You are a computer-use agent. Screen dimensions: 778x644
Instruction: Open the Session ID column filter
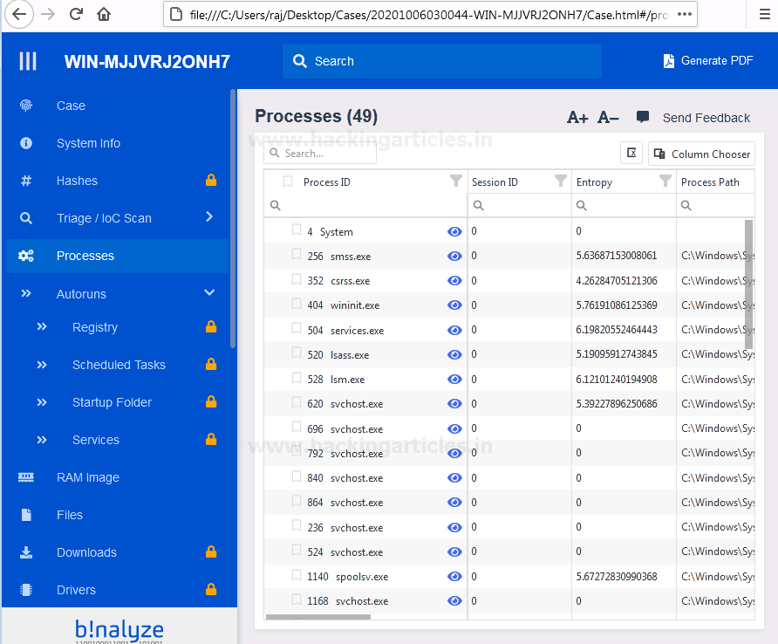561,181
